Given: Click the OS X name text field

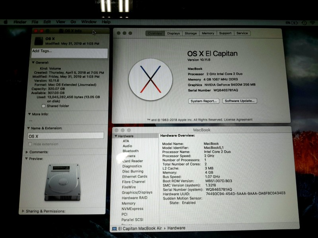Looking at the screenshot, I should 66,136.
